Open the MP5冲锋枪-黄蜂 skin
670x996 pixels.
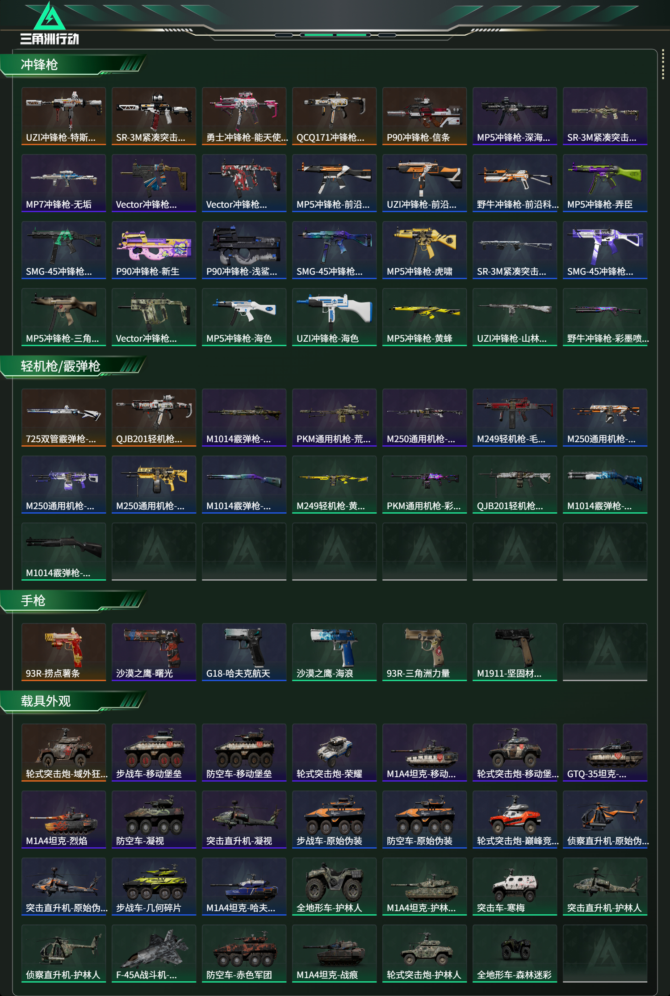[424, 317]
